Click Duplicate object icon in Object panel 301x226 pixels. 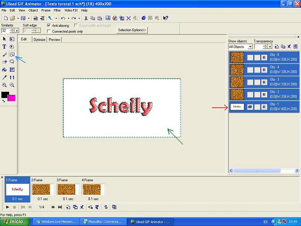(283, 46)
